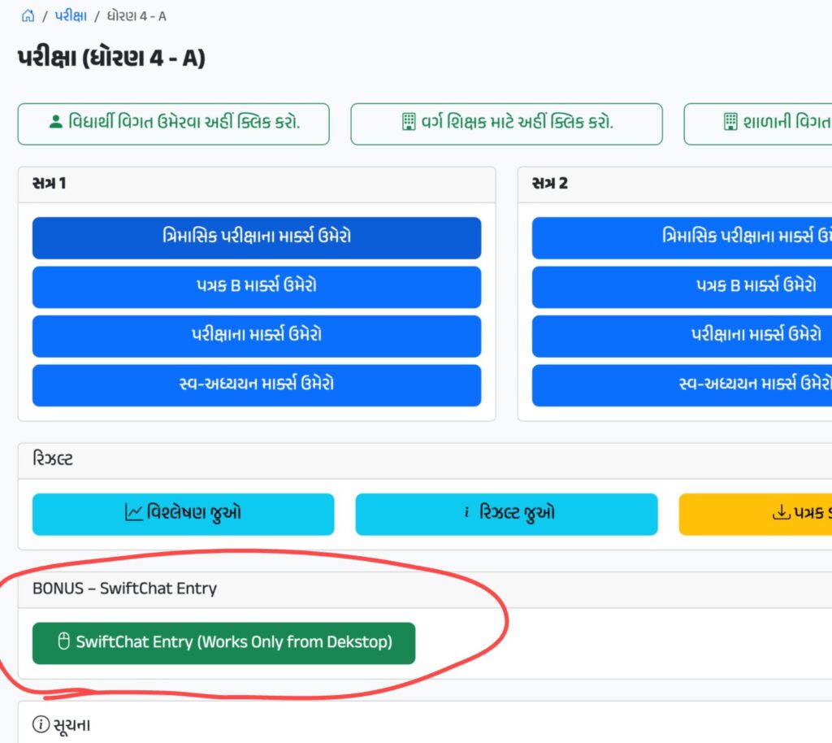
Task: Click info icon on રિઝલ્ટ જુઓ button
Action: (467, 513)
